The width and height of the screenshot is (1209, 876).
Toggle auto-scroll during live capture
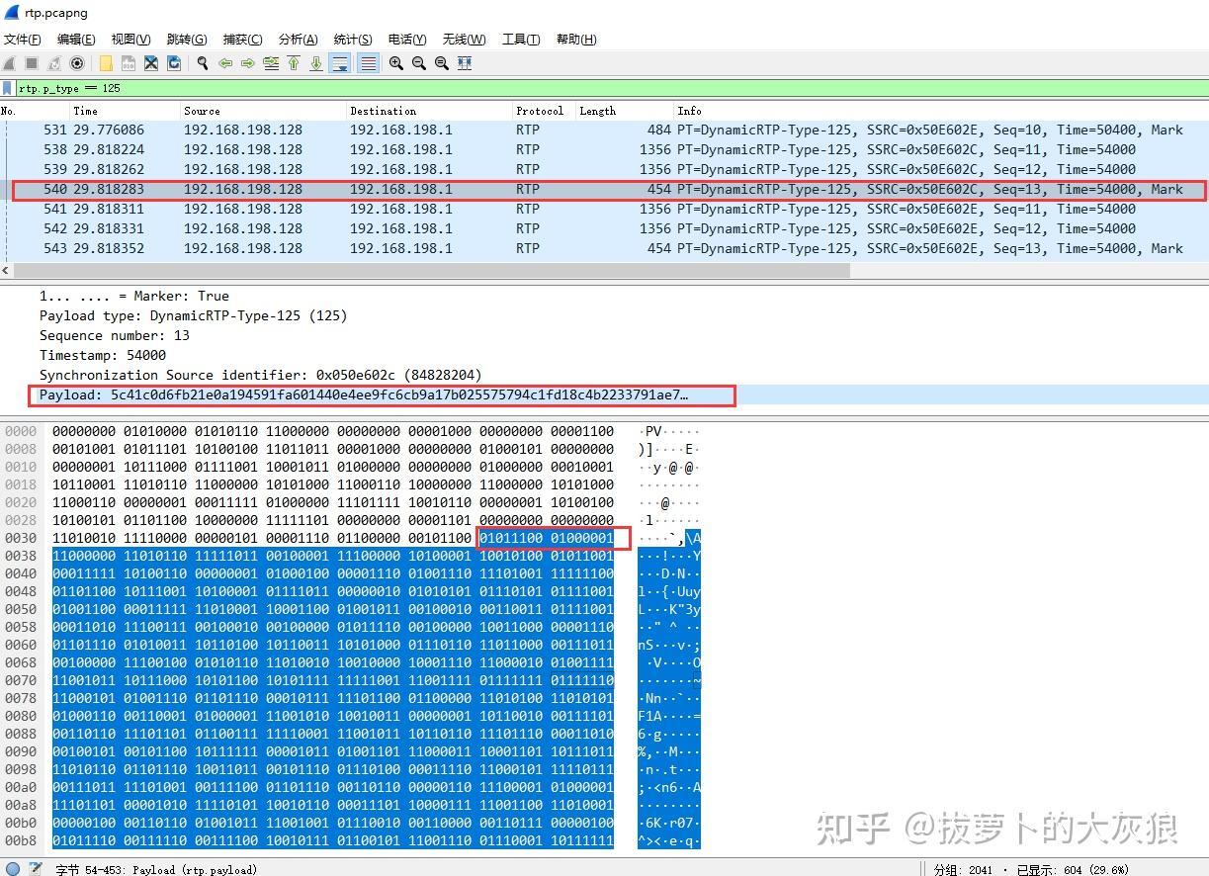click(x=339, y=63)
